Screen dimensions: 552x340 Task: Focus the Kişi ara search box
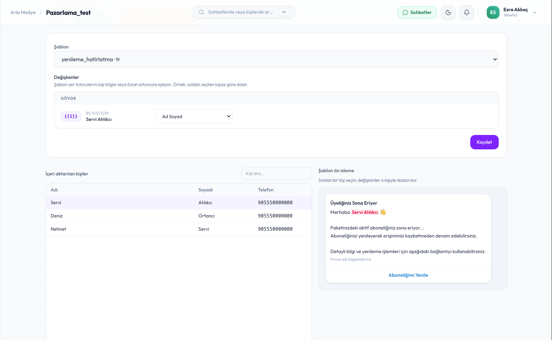tap(276, 173)
